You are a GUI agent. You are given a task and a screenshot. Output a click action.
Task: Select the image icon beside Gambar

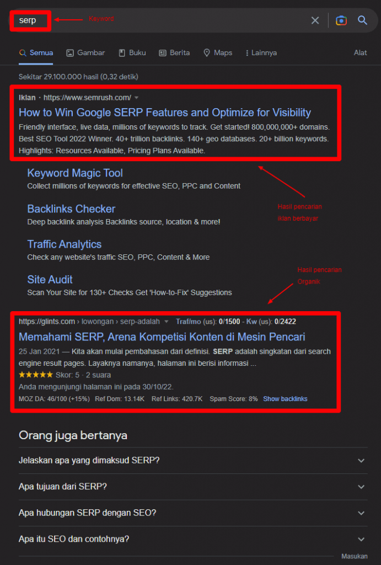[70, 52]
